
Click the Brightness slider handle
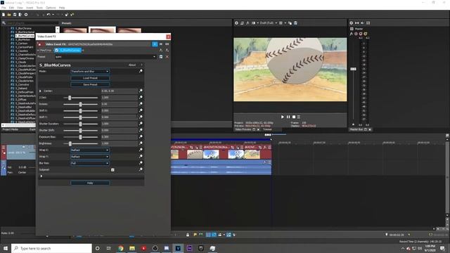(70, 143)
